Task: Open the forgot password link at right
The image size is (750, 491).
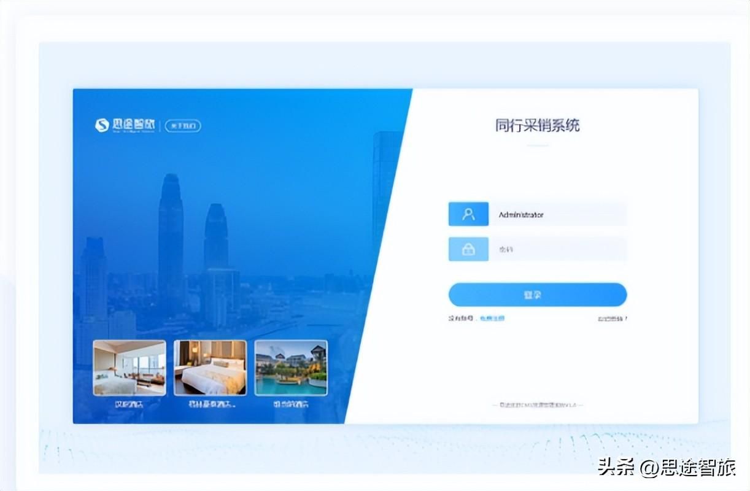Action: pos(613,319)
